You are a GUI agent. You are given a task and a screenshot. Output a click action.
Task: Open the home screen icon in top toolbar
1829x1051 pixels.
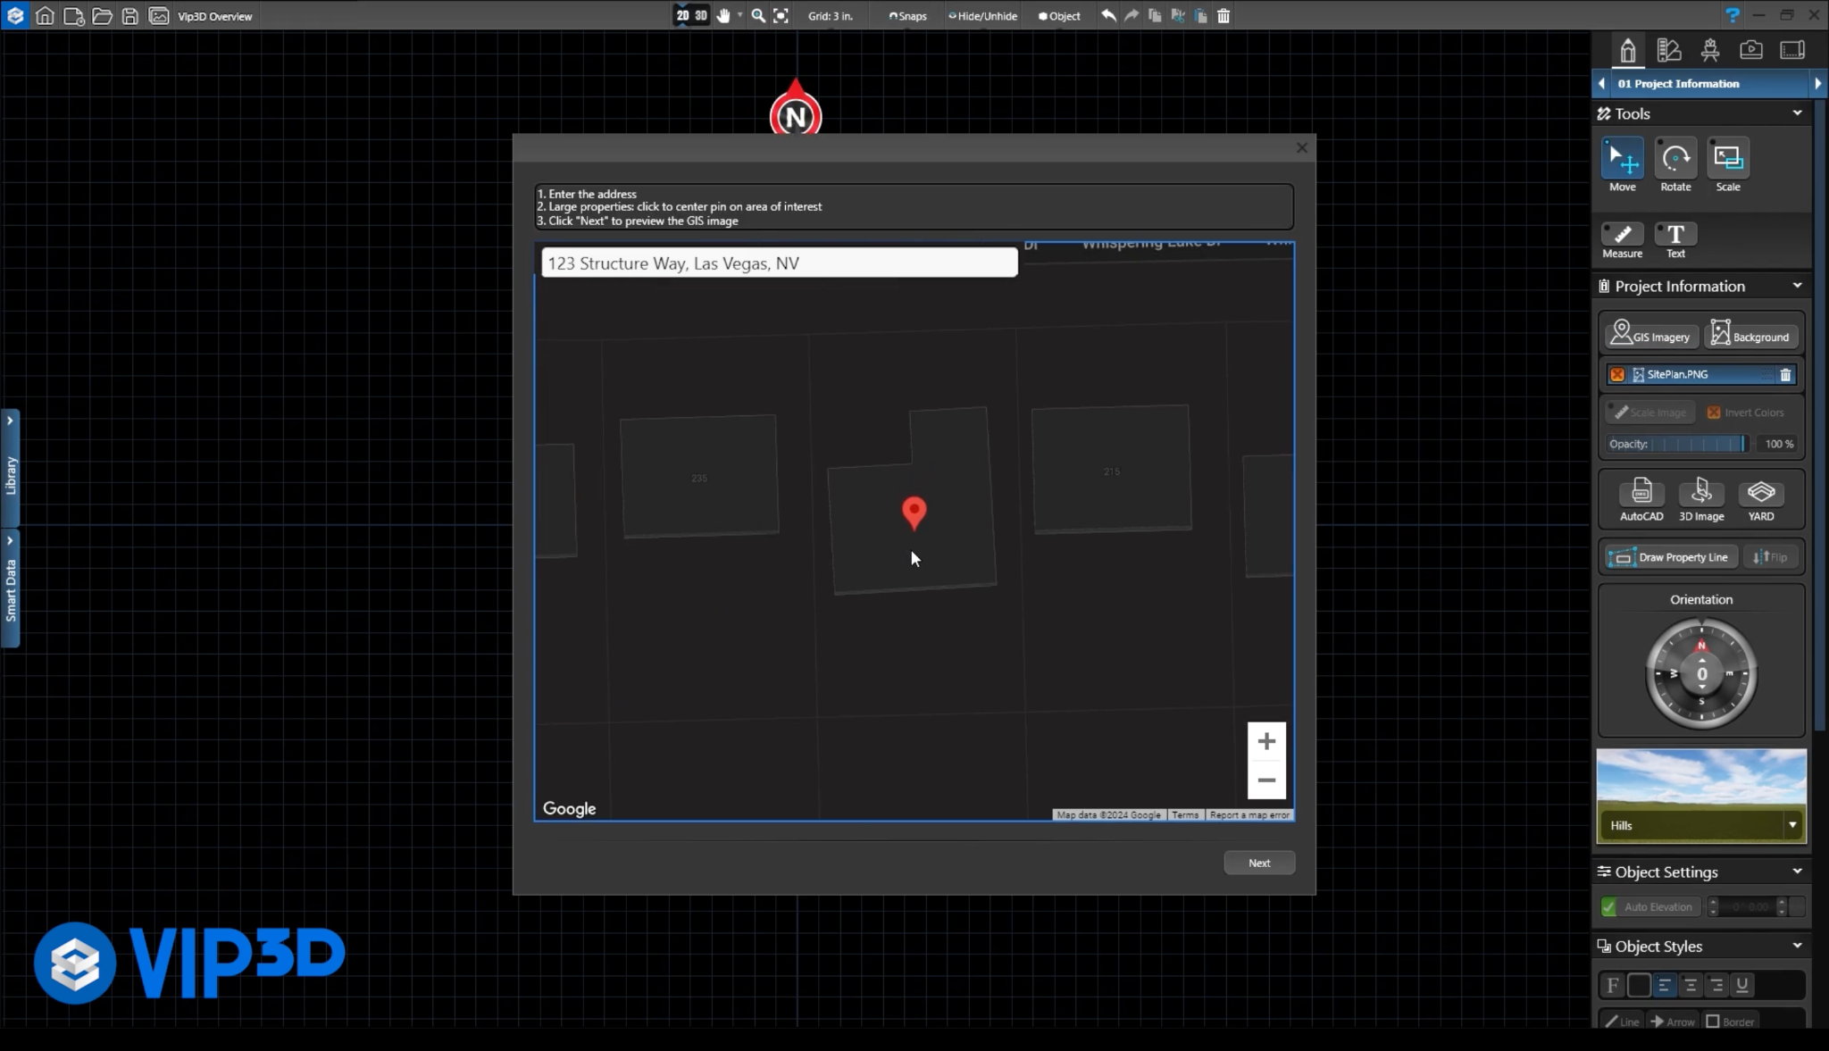pos(45,15)
